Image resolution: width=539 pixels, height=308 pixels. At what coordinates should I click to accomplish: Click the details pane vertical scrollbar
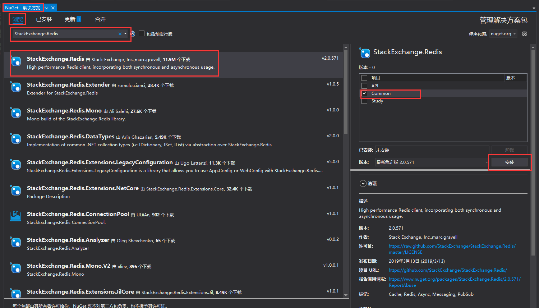pos(533,153)
